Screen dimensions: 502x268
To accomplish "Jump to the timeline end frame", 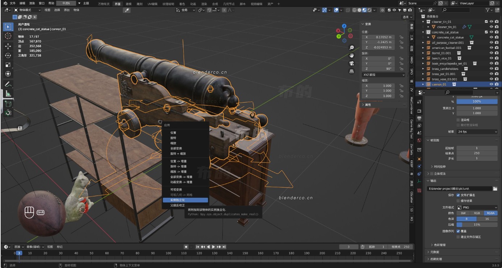I will pyautogui.click(x=224, y=247).
